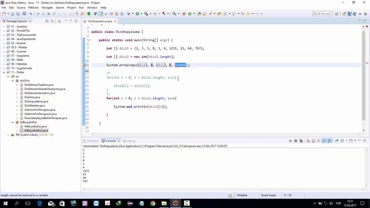
Task: Minimize the Console panel
Action: 359,140
